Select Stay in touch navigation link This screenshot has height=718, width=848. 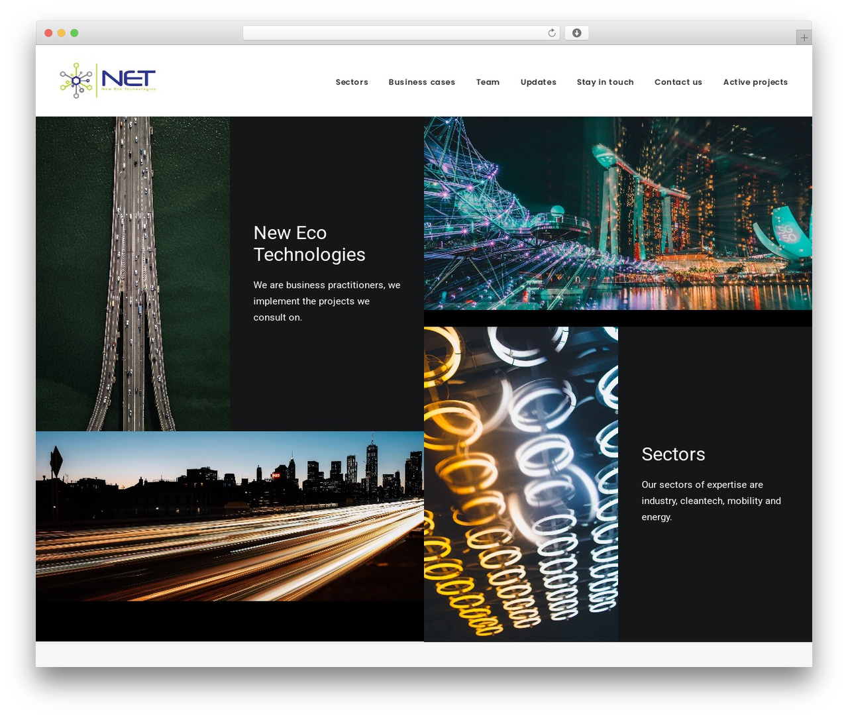pos(606,82)
